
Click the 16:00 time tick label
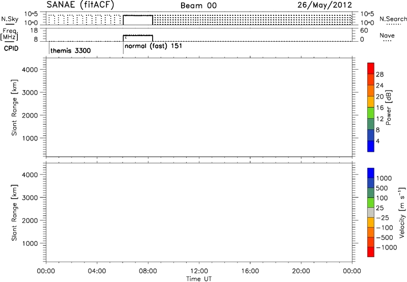click(250, 271)
